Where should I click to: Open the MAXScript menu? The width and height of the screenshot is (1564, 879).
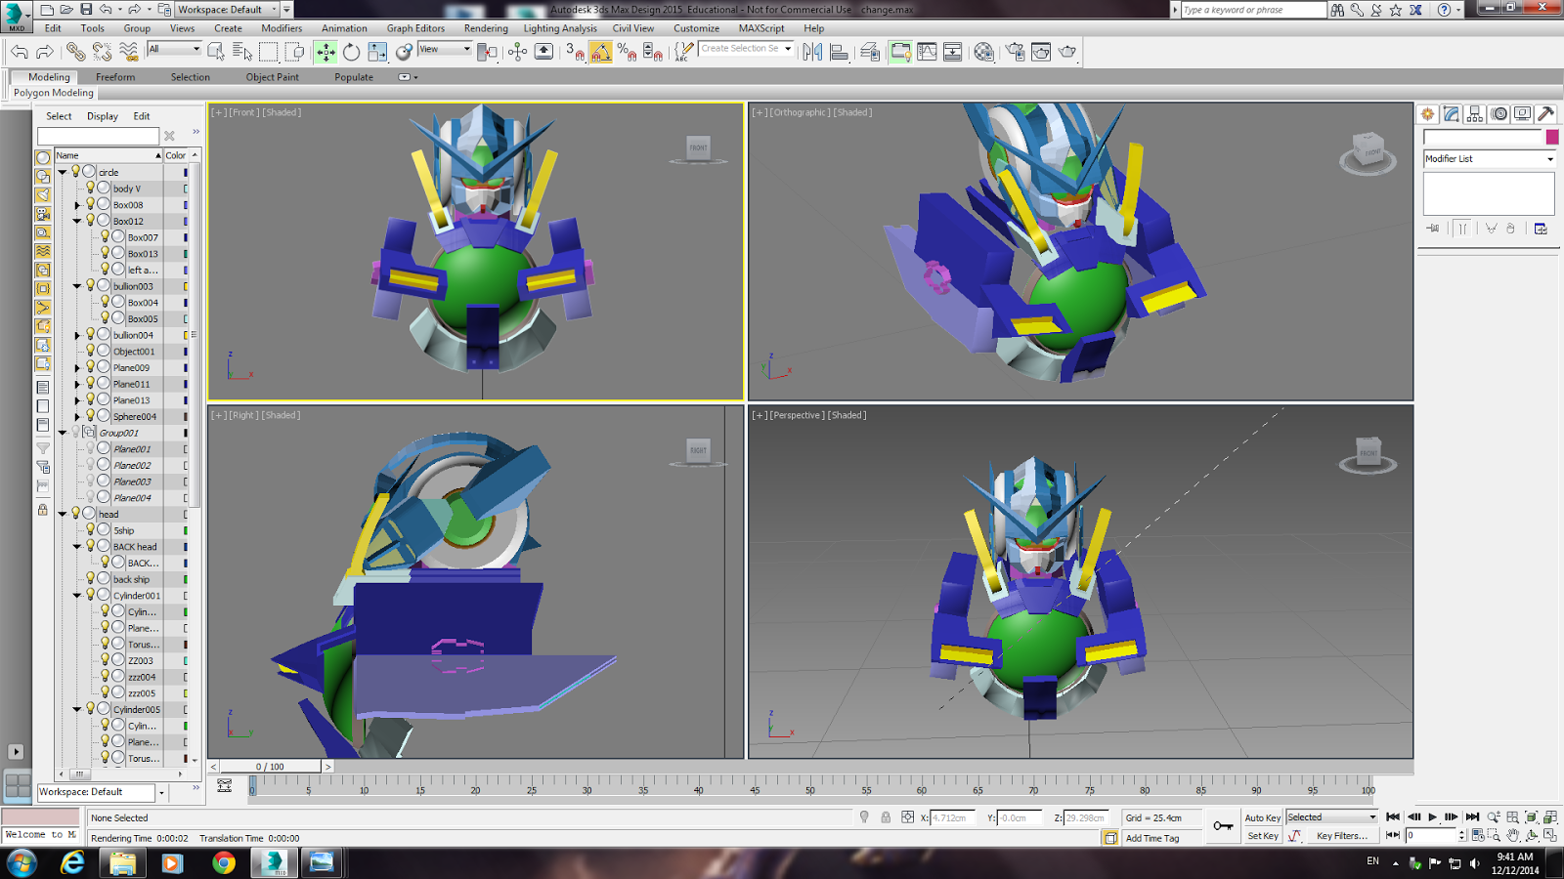click(x=761, y=28)
